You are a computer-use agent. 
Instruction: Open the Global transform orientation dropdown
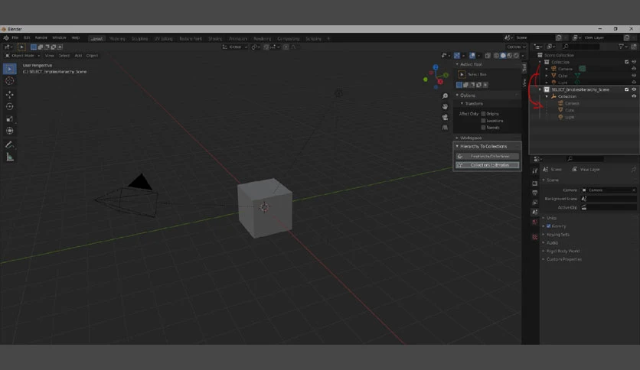coord(235,47)
